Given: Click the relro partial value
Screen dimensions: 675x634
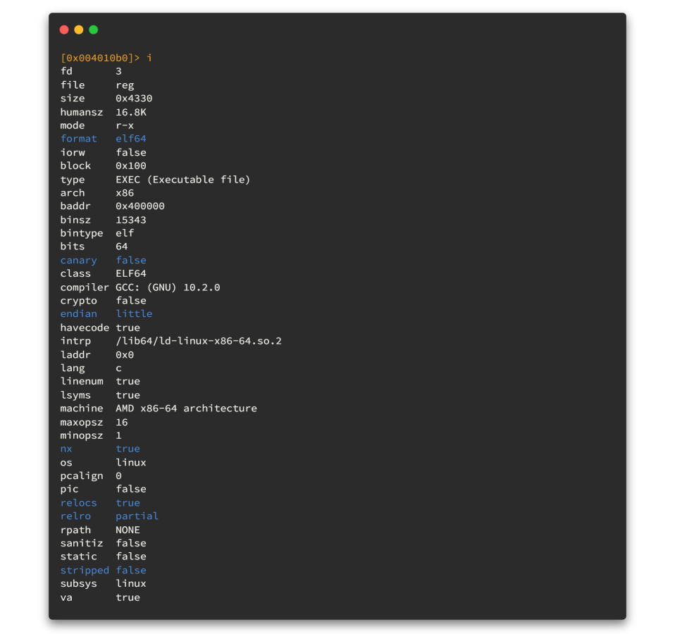Looking at the screenshot, I should pos(137,516).
